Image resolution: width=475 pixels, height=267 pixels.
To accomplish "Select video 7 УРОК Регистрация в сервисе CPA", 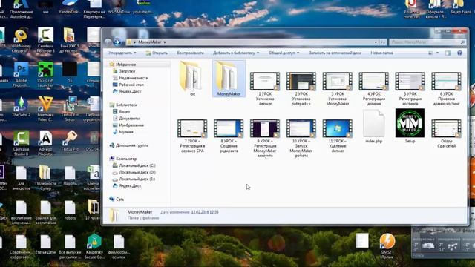I will (x=192, y=136).
